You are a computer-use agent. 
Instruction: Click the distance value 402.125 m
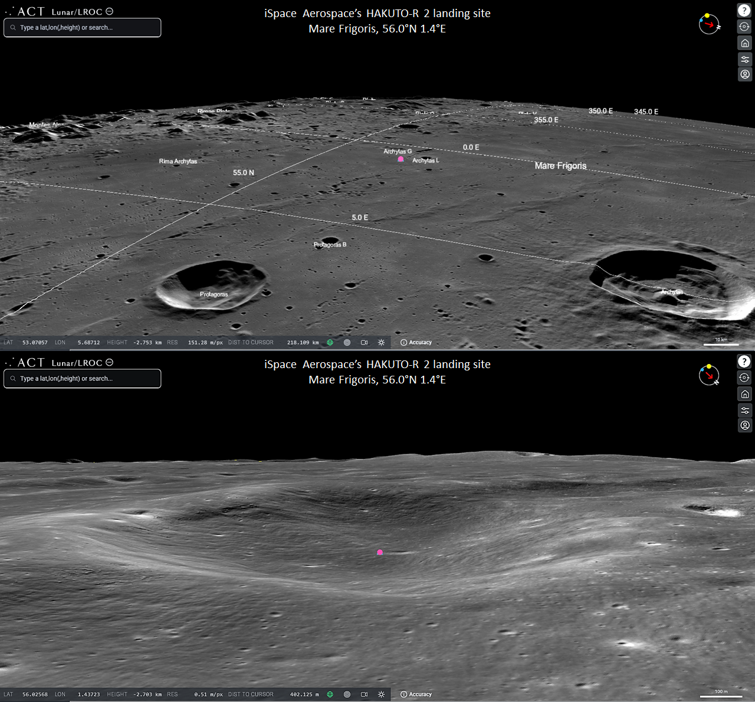[x=304, y=694]
